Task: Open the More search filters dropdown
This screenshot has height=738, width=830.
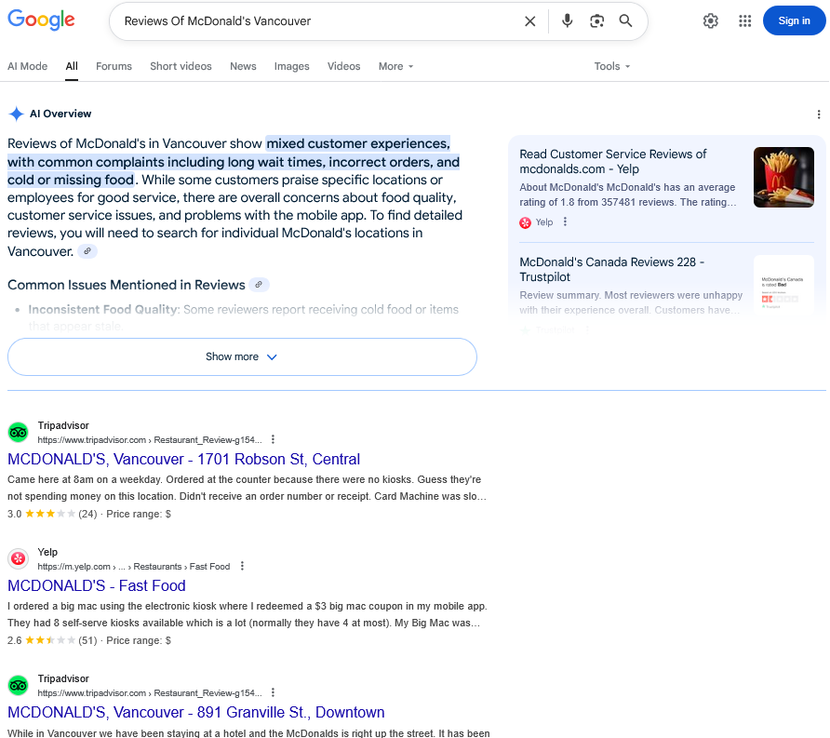Action: [395, 66]
